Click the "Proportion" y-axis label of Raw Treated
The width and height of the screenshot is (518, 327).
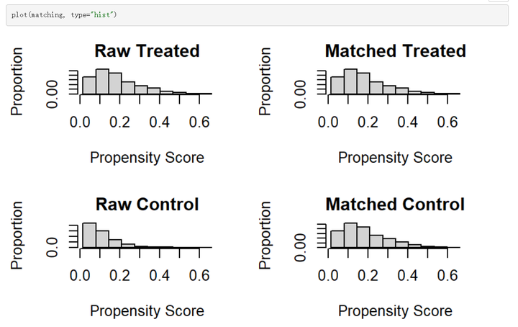tap(18, 82)
